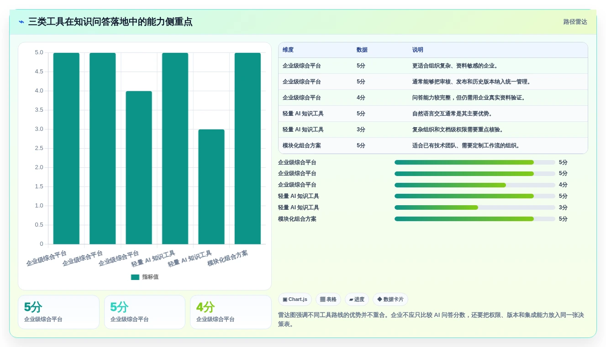This screenshot has width=606, height=347.
Task: Click the 模块化组合方案 cell in table
Action: (302, 145)
